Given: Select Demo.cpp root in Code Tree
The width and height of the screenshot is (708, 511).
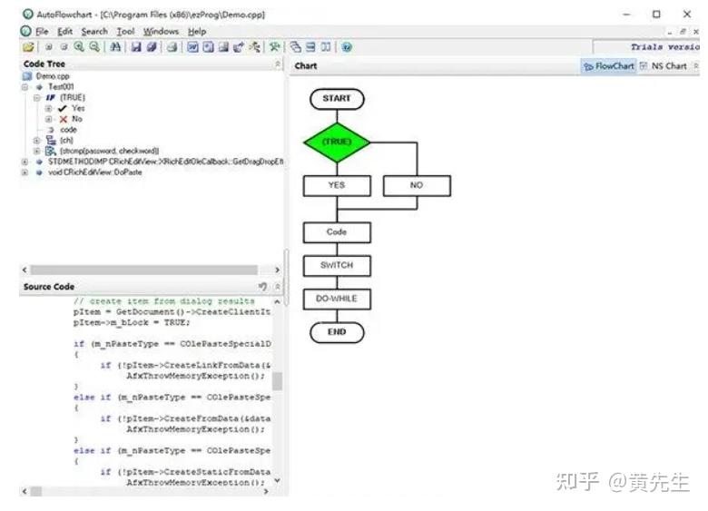Looking at the screenshot, I should pos(53,76).
